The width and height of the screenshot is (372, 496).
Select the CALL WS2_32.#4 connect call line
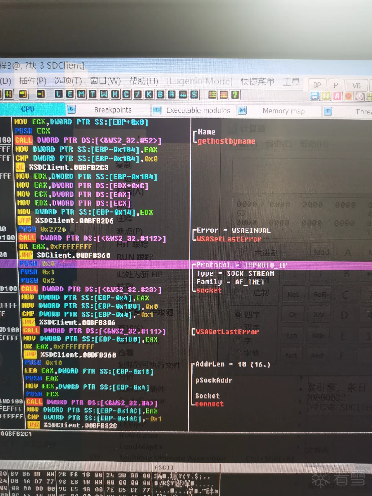click(92, 402)
